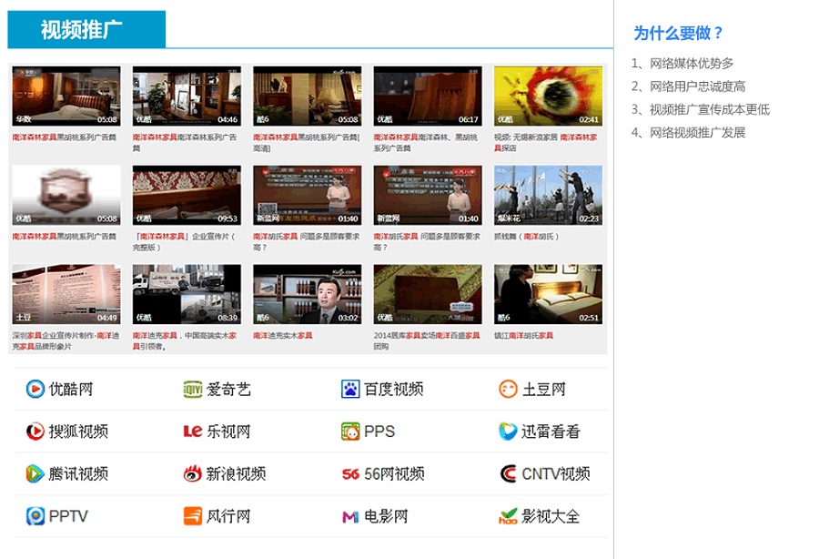Click the text 视频推广宣传成本更低
Image resolution: width=819 pixels, height=559 pixels.
point(709,110)
